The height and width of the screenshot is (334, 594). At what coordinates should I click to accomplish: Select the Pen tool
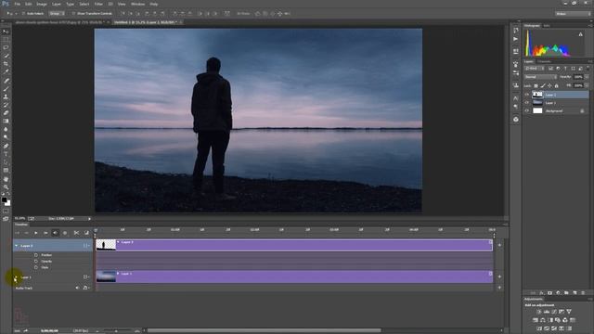(6, 146)
